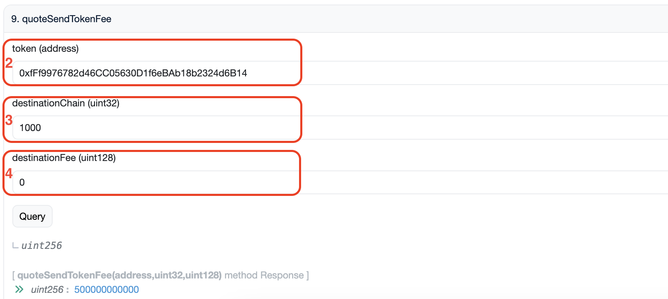The width and height of the screenshot is (668, 299).
Task: Click the return arrow icon before uint256
Action: click(15, 246)
